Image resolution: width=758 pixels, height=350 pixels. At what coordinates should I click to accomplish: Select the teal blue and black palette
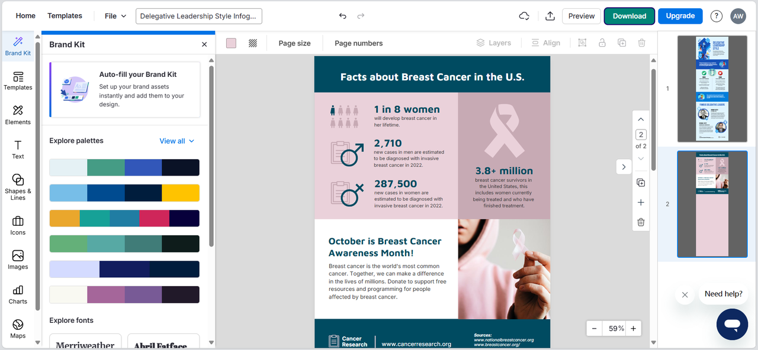click(x=124, y=167)
